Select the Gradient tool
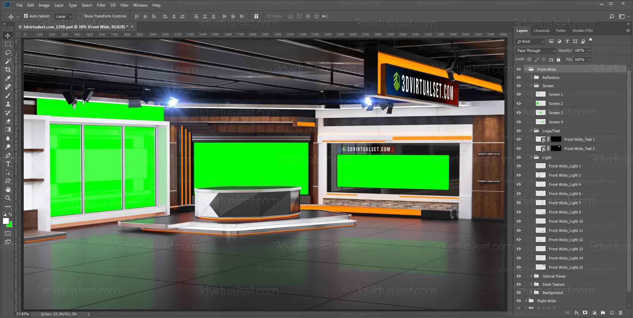 pos(8,130)
